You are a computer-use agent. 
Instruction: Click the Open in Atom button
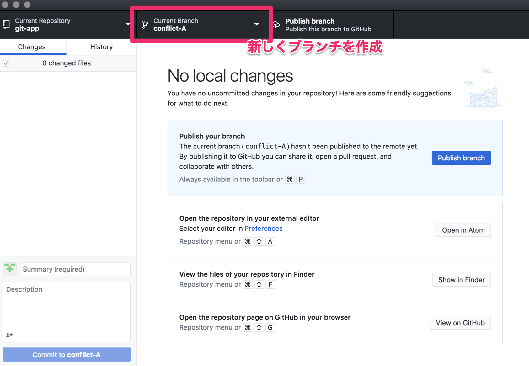point(463,230)
